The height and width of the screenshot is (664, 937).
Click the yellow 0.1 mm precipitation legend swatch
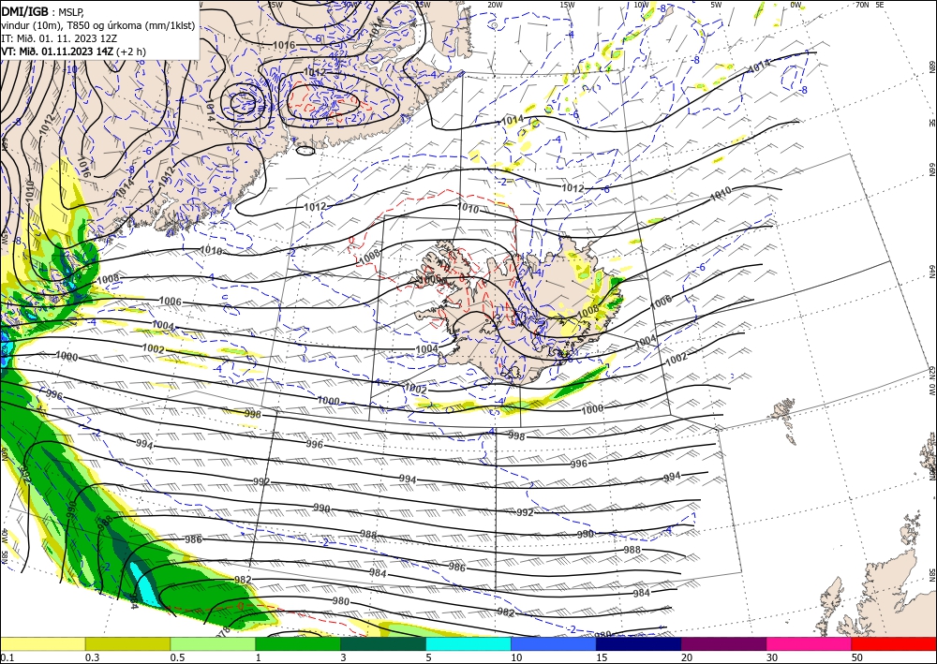point(42,643)
